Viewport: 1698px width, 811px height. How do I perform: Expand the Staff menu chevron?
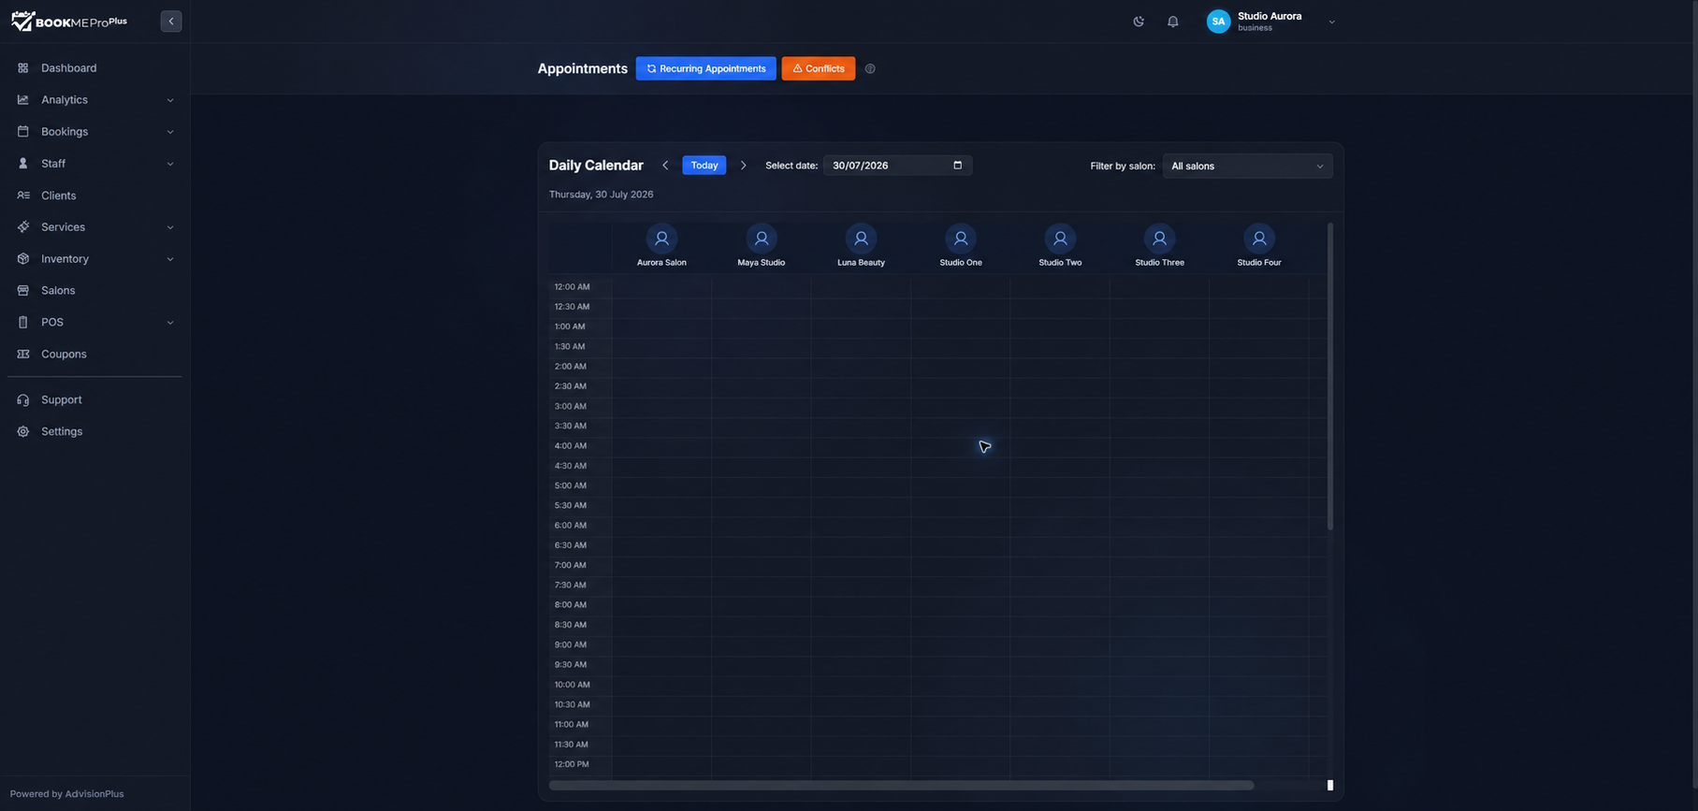(x=170, y=164)
